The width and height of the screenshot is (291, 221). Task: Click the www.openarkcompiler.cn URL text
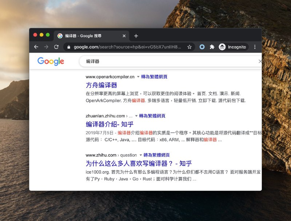[x=110, y=77]
